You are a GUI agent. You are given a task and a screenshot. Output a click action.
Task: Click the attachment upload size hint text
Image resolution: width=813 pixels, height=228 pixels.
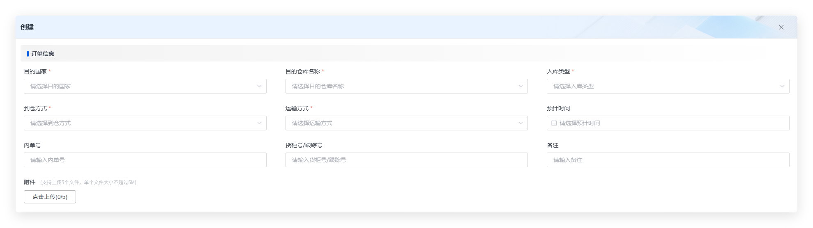tap(88, 182)
